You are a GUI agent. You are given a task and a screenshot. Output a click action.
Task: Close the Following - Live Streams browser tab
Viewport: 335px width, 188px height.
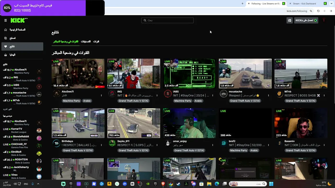[249, 4]
